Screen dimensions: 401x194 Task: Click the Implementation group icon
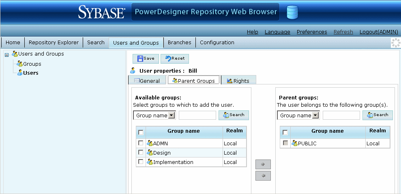point(150,162)
